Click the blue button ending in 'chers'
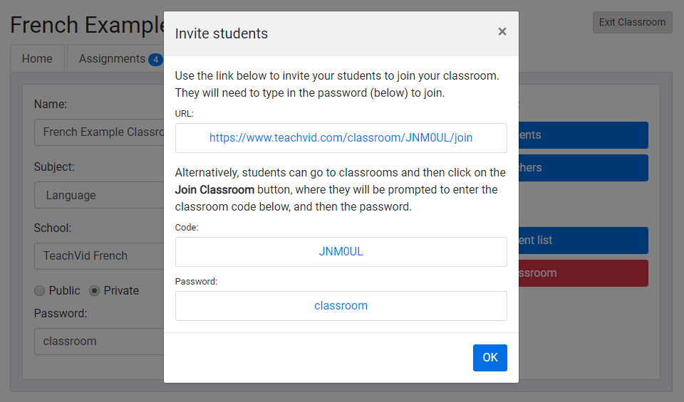Viewport: 684px width, 402px height. click(583, 168)
